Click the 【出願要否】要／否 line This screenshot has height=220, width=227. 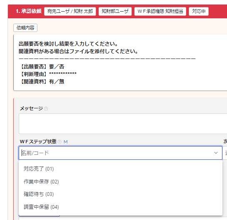[x=42, y=67]
